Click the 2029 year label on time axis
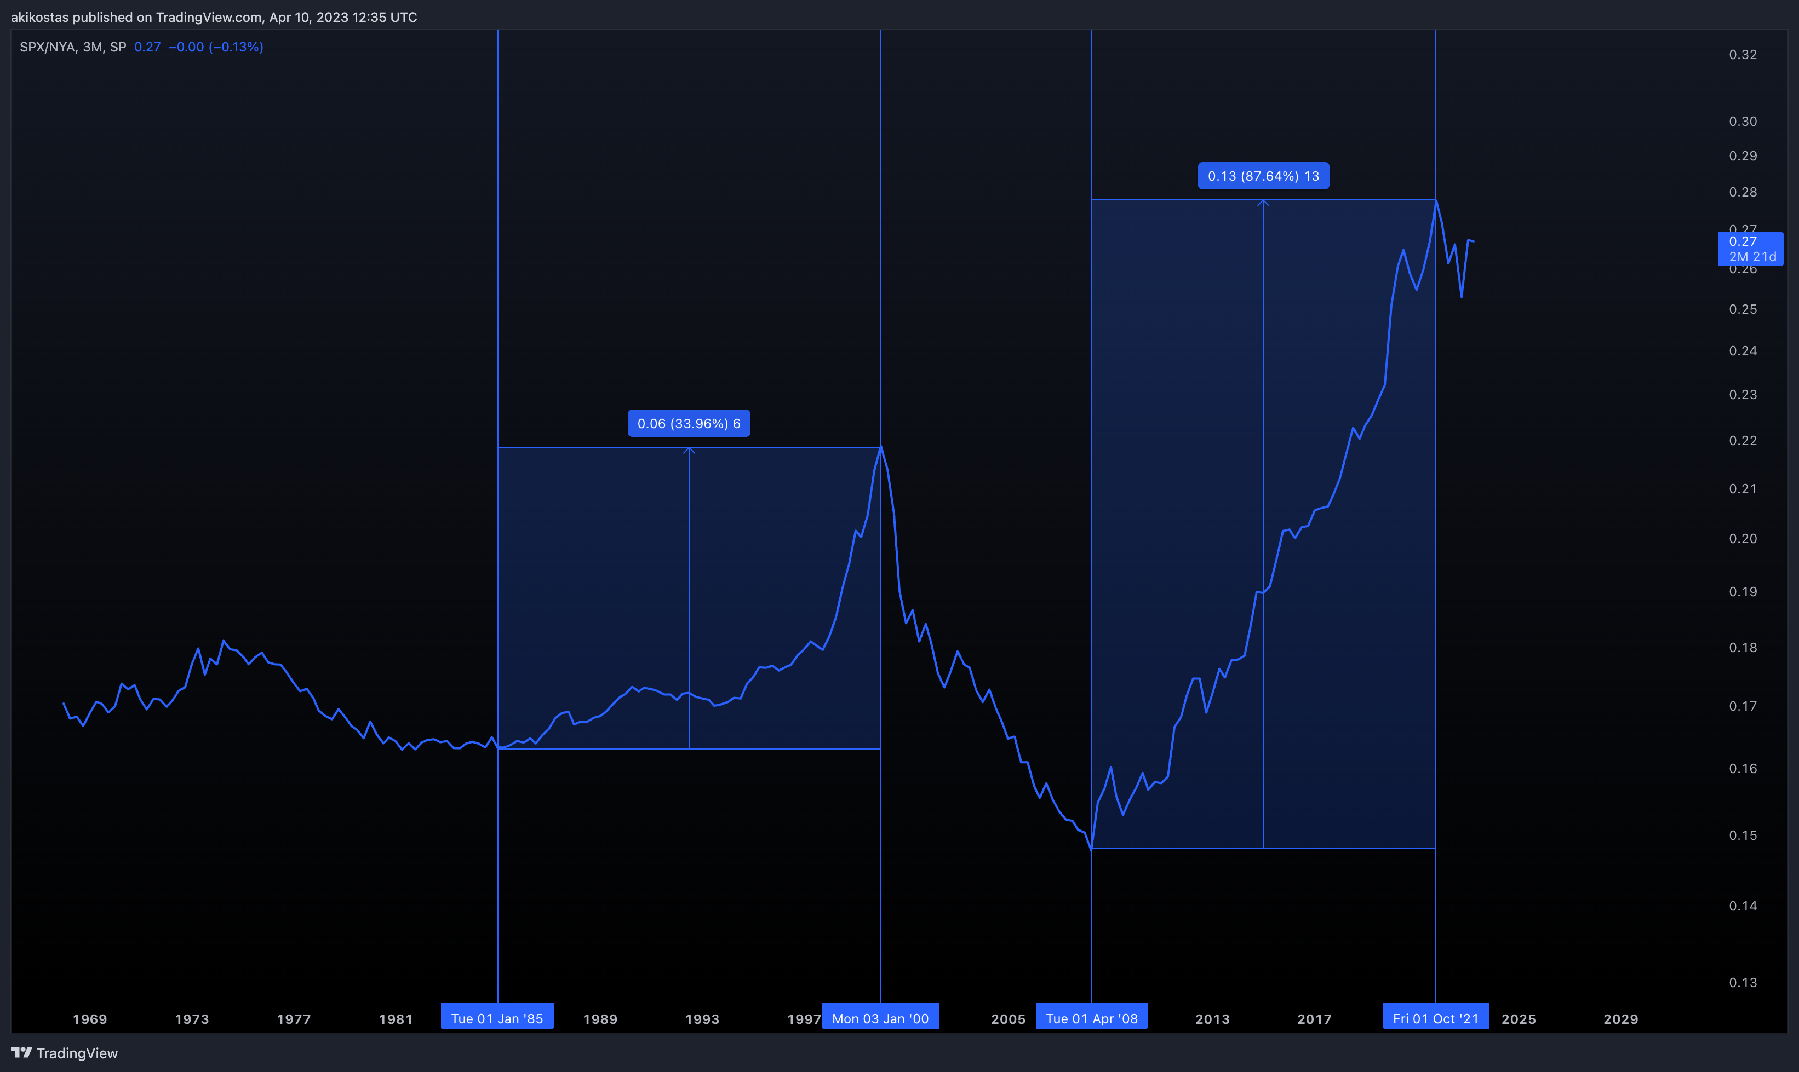 1620,1019
